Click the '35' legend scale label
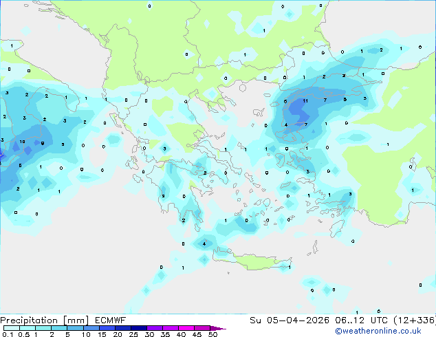This screenshot has width=436, height=337. pos(165,334)
